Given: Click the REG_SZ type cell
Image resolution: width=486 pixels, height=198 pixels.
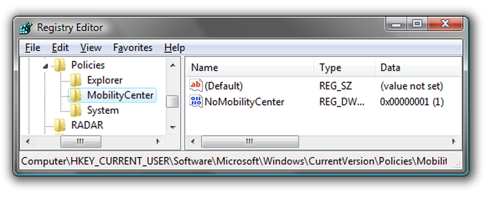Looking at the screenshot, I should click(x=336, y=86).
